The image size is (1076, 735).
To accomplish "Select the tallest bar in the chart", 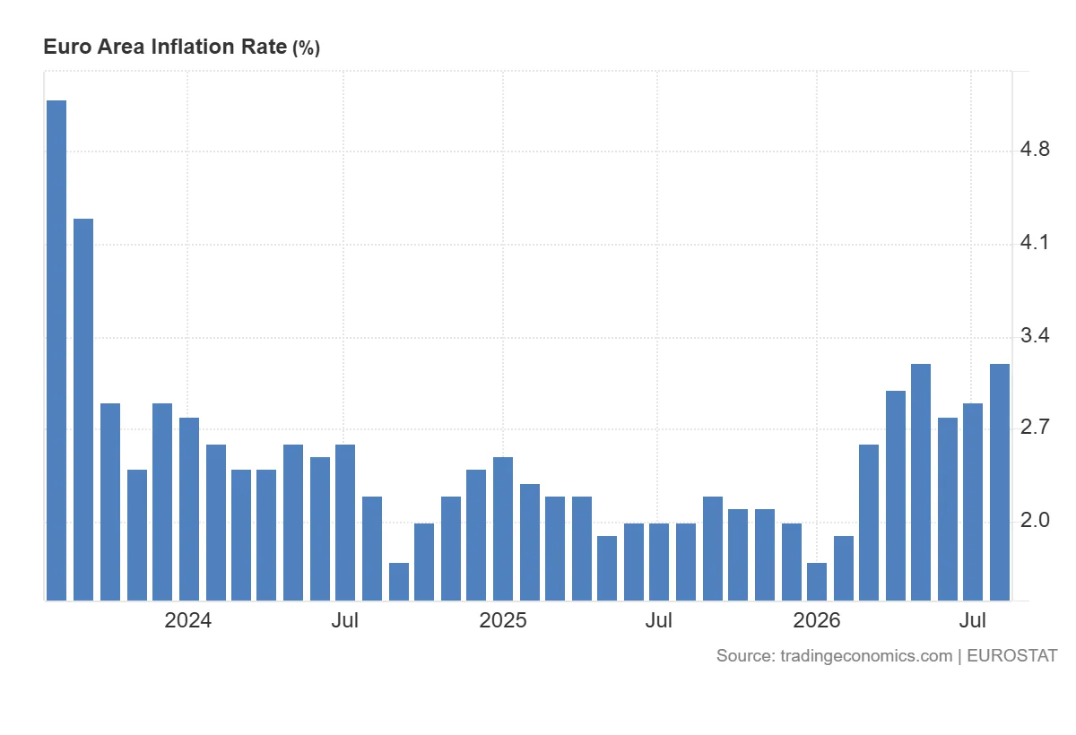I will coord(56,350).
